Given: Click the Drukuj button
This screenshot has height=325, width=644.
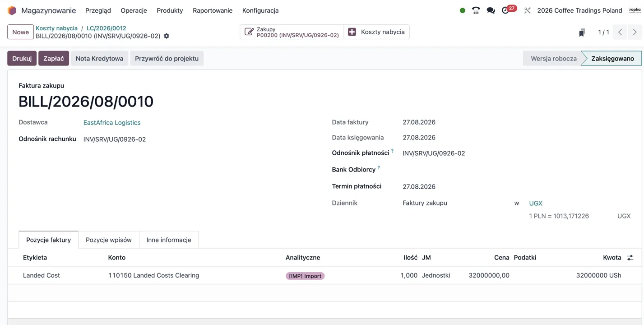Looking at the screenshot, I should 22,58.
